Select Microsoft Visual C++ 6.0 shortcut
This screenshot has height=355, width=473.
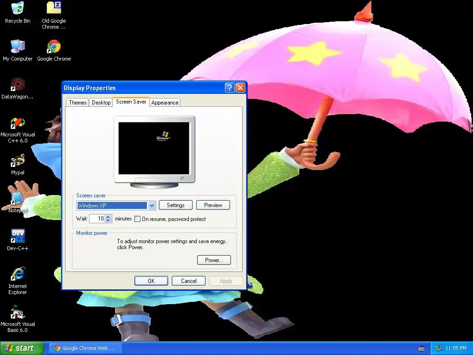(18, 129)
